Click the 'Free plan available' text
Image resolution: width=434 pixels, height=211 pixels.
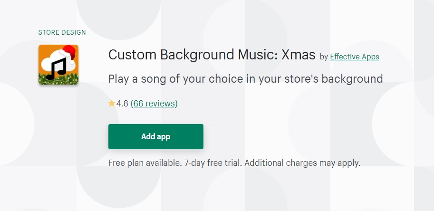coord(145,163)
